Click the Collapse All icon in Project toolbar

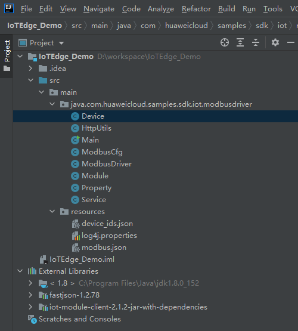pyautogui.click(x=256, y=42)
